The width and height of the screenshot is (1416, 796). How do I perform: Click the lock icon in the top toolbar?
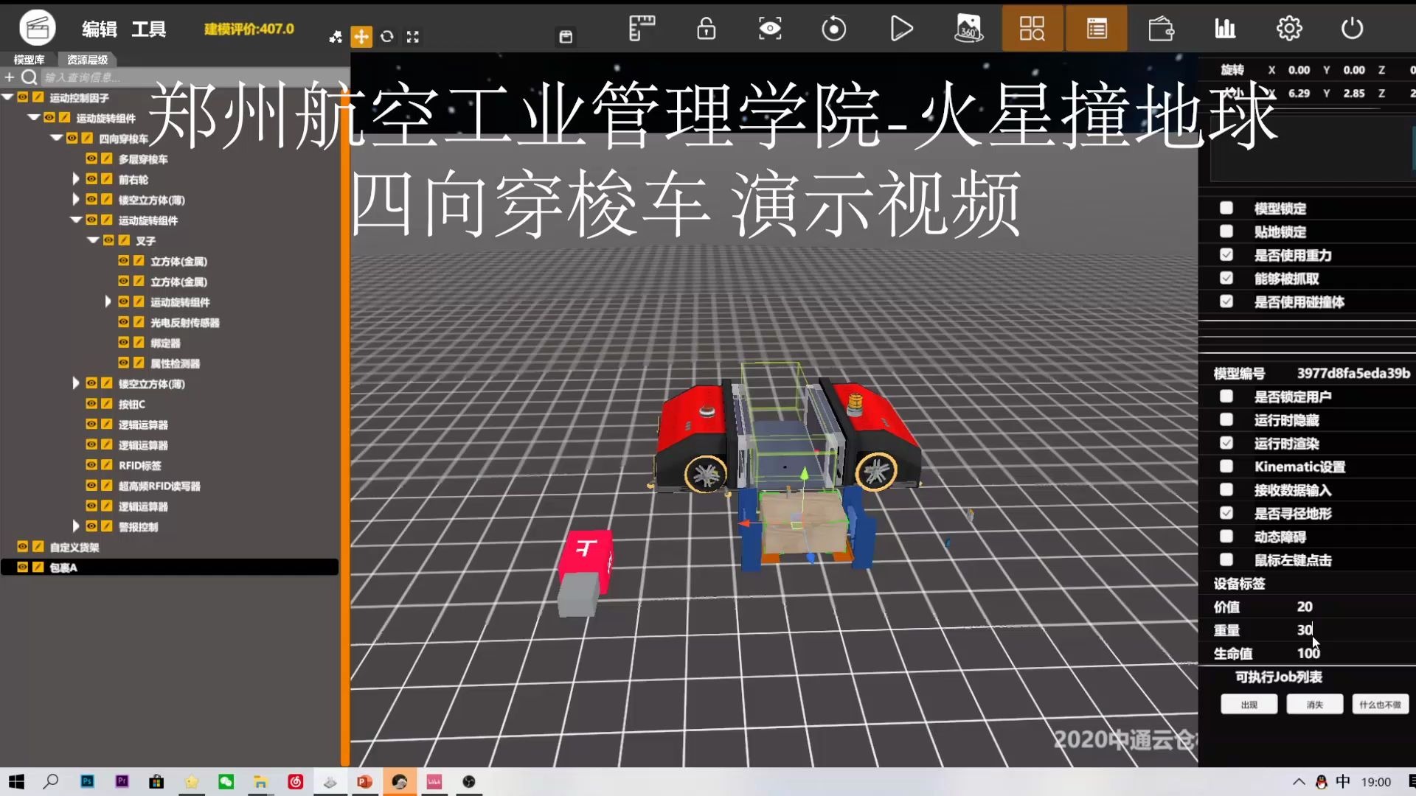[x=706, y=28]
